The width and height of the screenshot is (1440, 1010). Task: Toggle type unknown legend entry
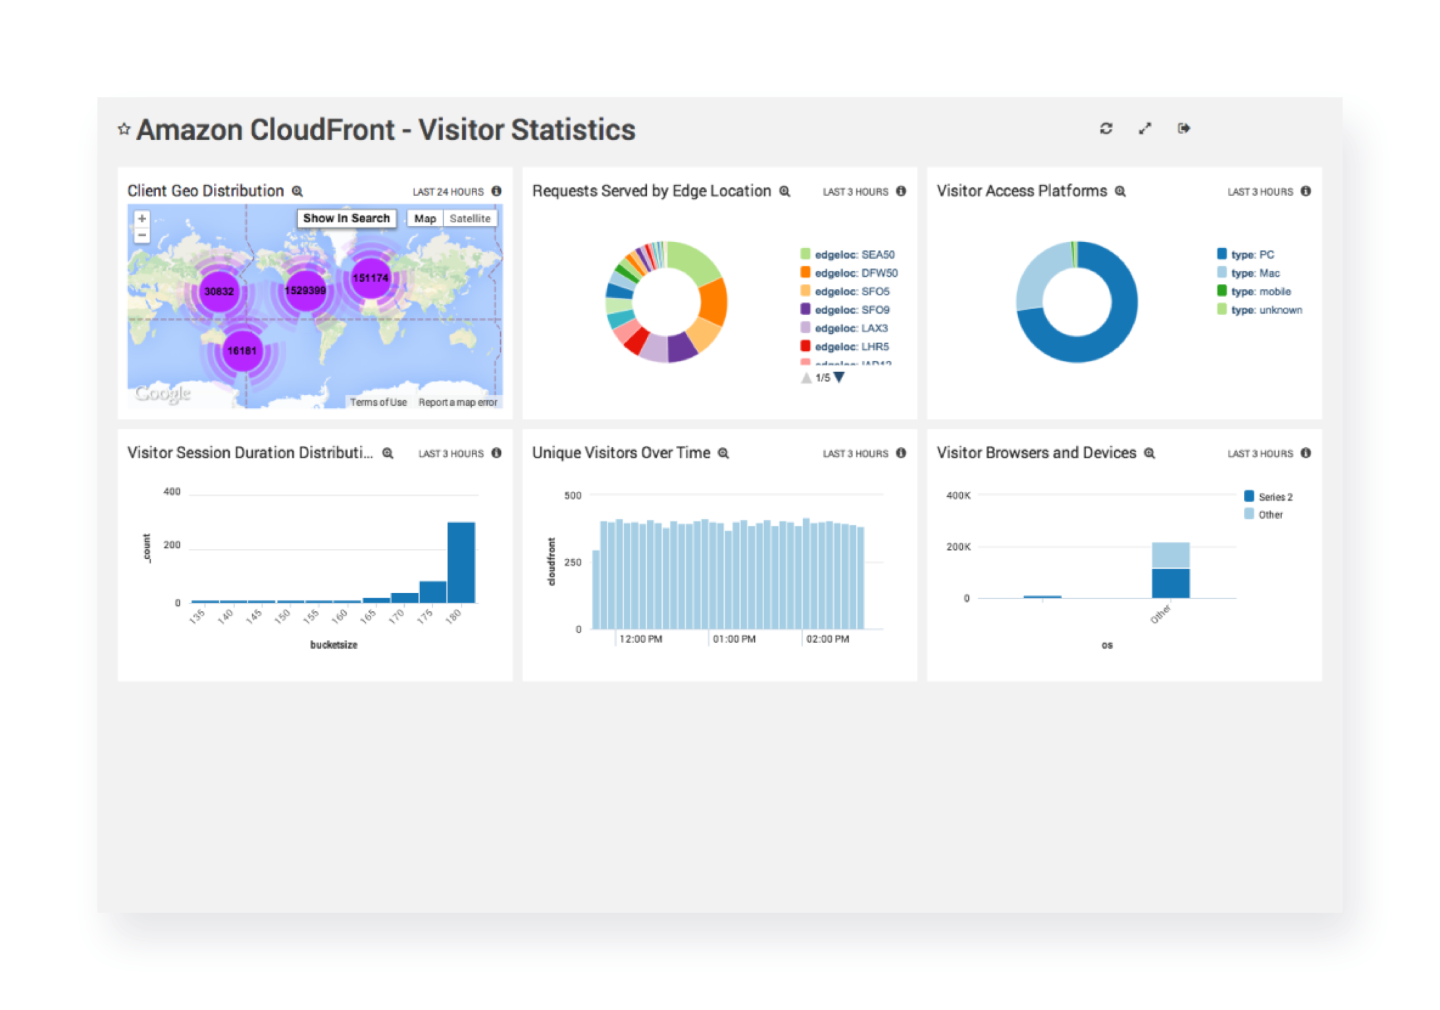tap(1260, 310)
